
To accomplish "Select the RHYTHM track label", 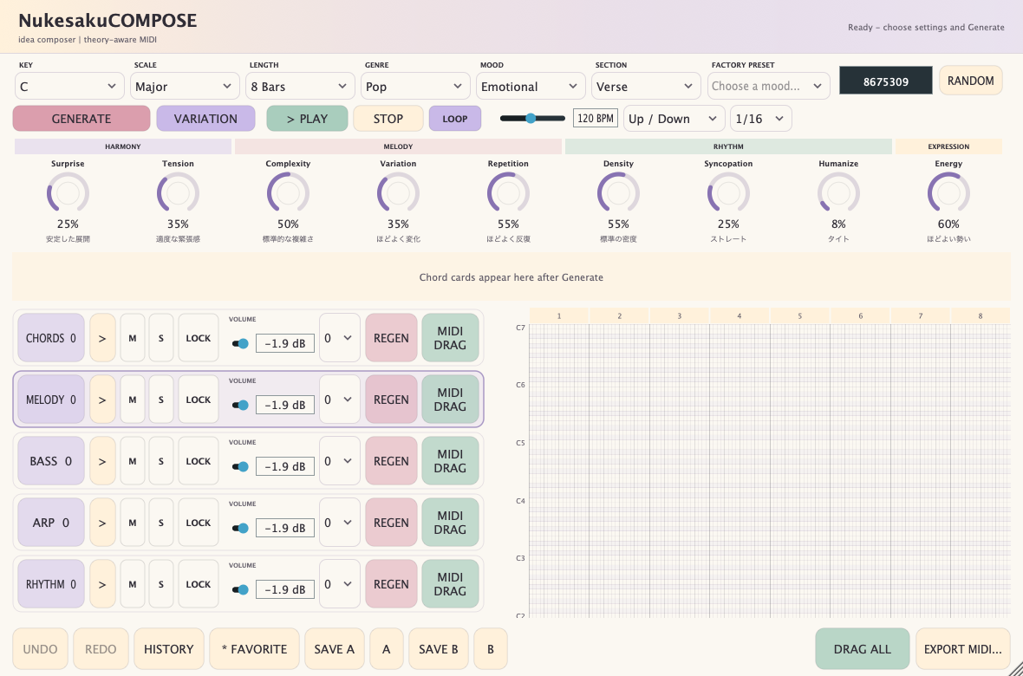I will click(x=51, y=584).
